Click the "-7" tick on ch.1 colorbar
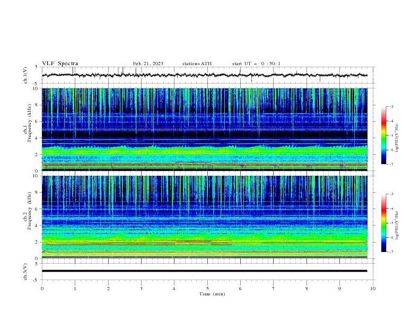This screenshot has height=324, width=420. 391,164
